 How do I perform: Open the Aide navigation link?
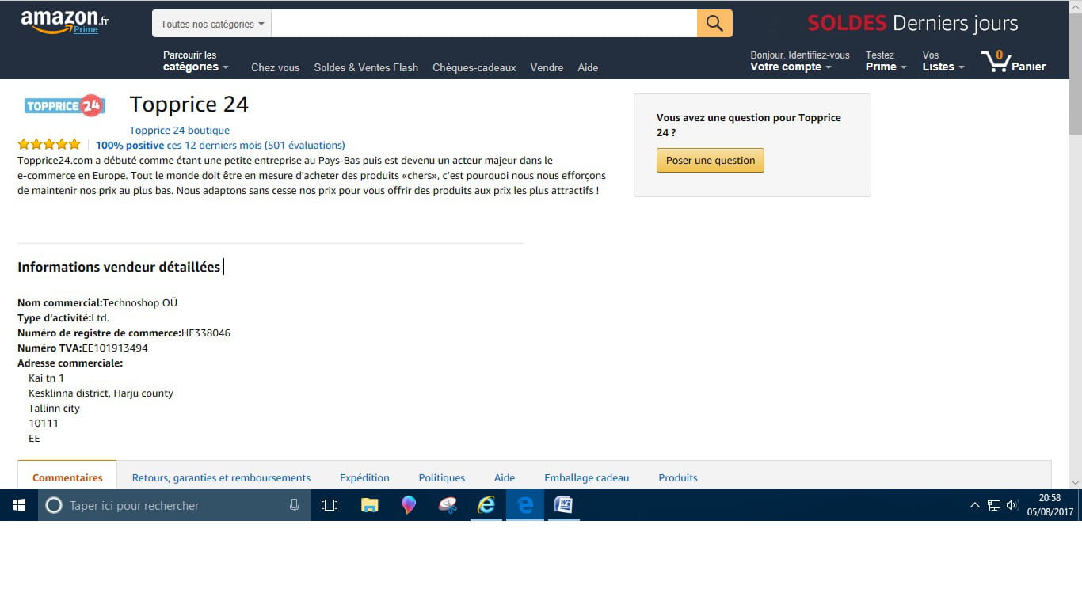(x=588, y=67)
